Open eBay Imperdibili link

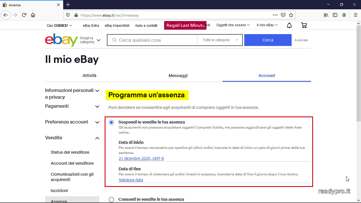point(117,25)
